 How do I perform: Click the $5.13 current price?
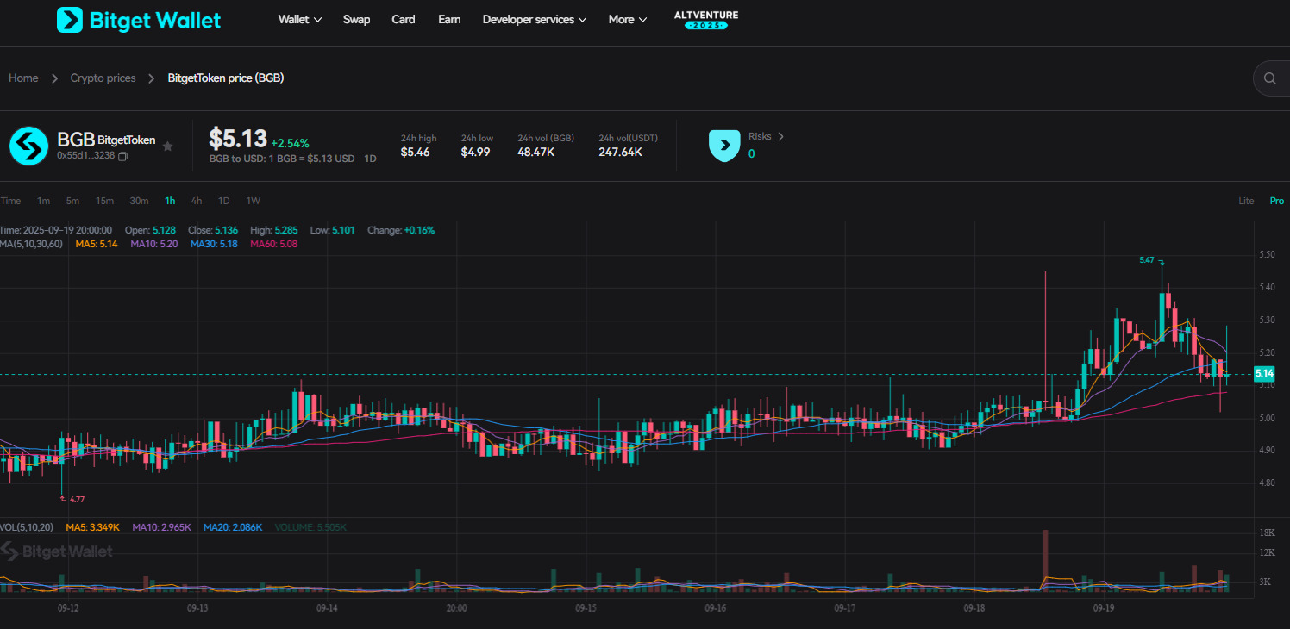click(238, 138)
